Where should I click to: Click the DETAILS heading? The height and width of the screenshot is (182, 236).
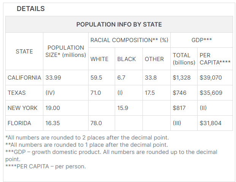(30, 9)
